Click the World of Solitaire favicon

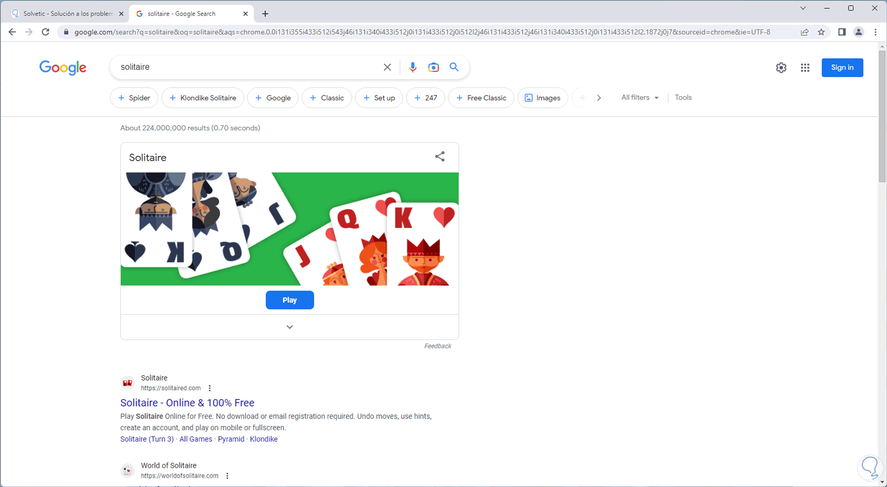127,470
